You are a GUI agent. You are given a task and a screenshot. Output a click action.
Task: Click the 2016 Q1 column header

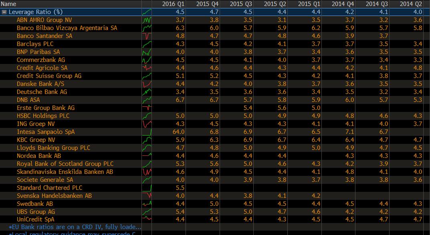click(x=173, y=4)
